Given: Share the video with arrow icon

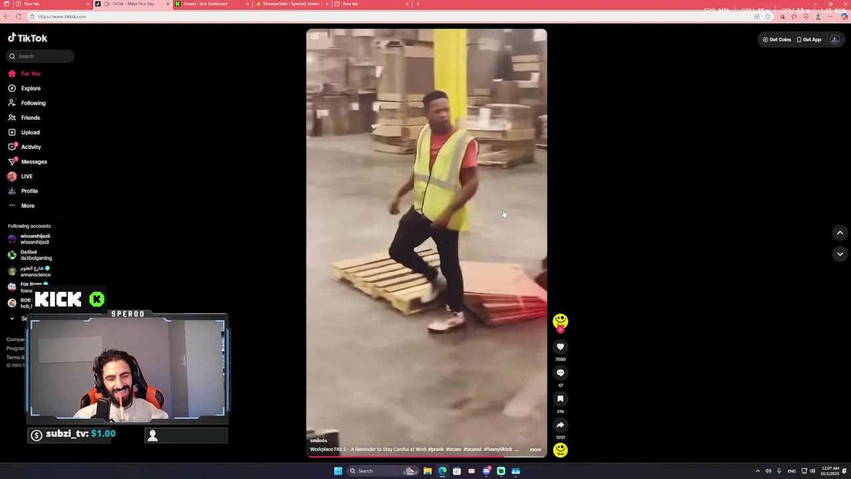Looking at the screenshot, I should click(x=560, y=424).
